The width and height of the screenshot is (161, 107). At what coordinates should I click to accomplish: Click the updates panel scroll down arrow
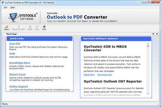click(148, 94)
